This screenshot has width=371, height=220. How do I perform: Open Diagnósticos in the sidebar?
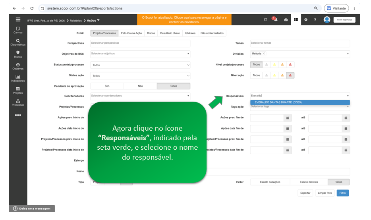pos(18,42)
